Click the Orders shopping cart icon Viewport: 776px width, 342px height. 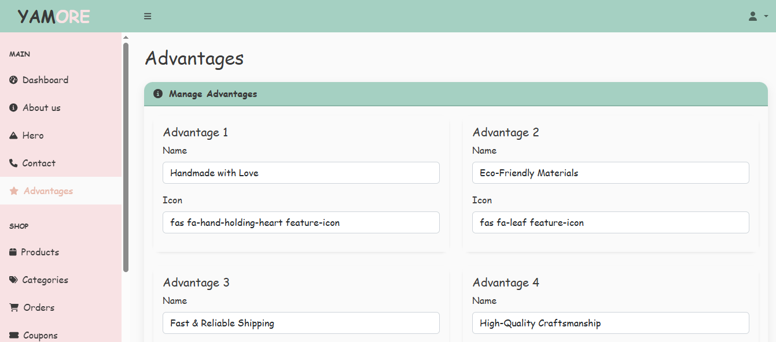[x=14, y=308]
